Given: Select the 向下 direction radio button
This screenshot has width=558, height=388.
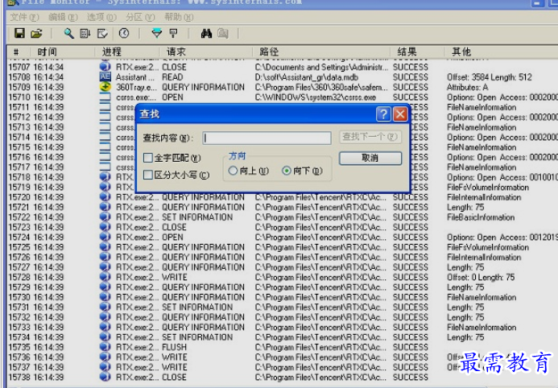Looking at the screenshot, I should [287, 171].
